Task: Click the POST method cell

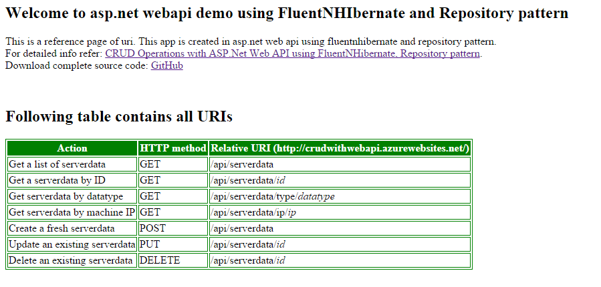Action: point(173,228)
